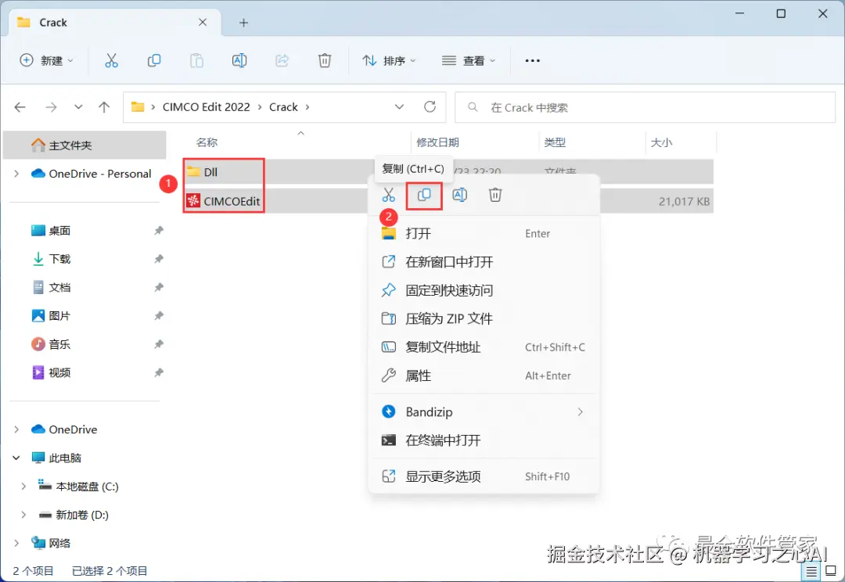845x582 pixels.
Task: Cut using the context menu scissors icon
Action: [389, 195]
